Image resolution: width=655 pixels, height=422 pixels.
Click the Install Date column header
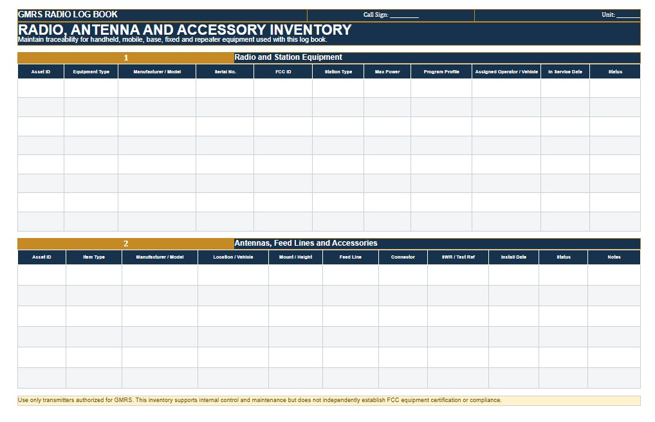[x=513, y=257]
